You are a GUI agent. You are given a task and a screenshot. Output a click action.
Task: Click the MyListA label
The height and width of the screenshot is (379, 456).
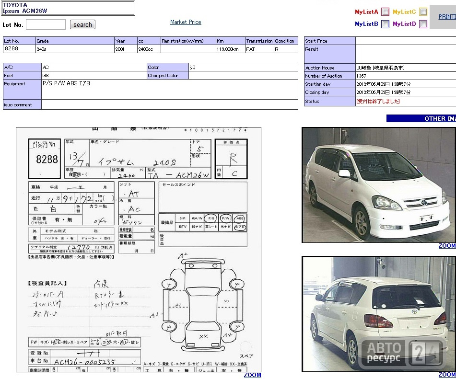(x=366, y=12)
